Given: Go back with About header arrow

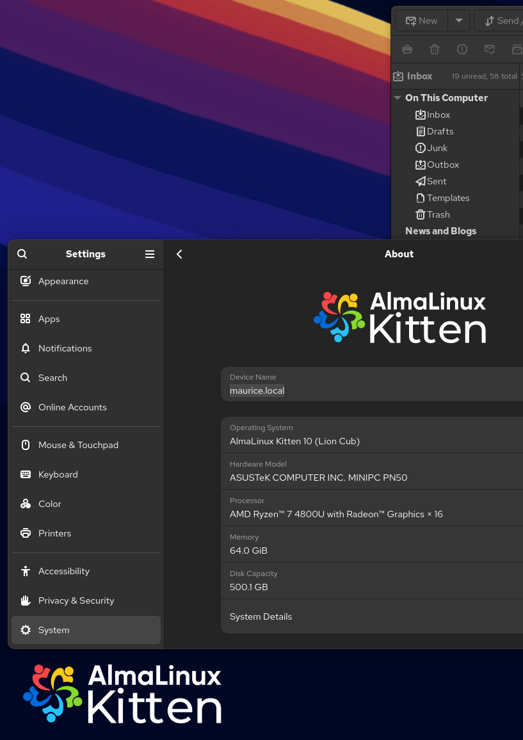Looking at the screenshot, I should point(179,254).
